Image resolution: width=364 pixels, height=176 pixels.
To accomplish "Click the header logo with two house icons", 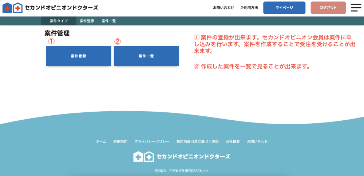I will (12, 8).
